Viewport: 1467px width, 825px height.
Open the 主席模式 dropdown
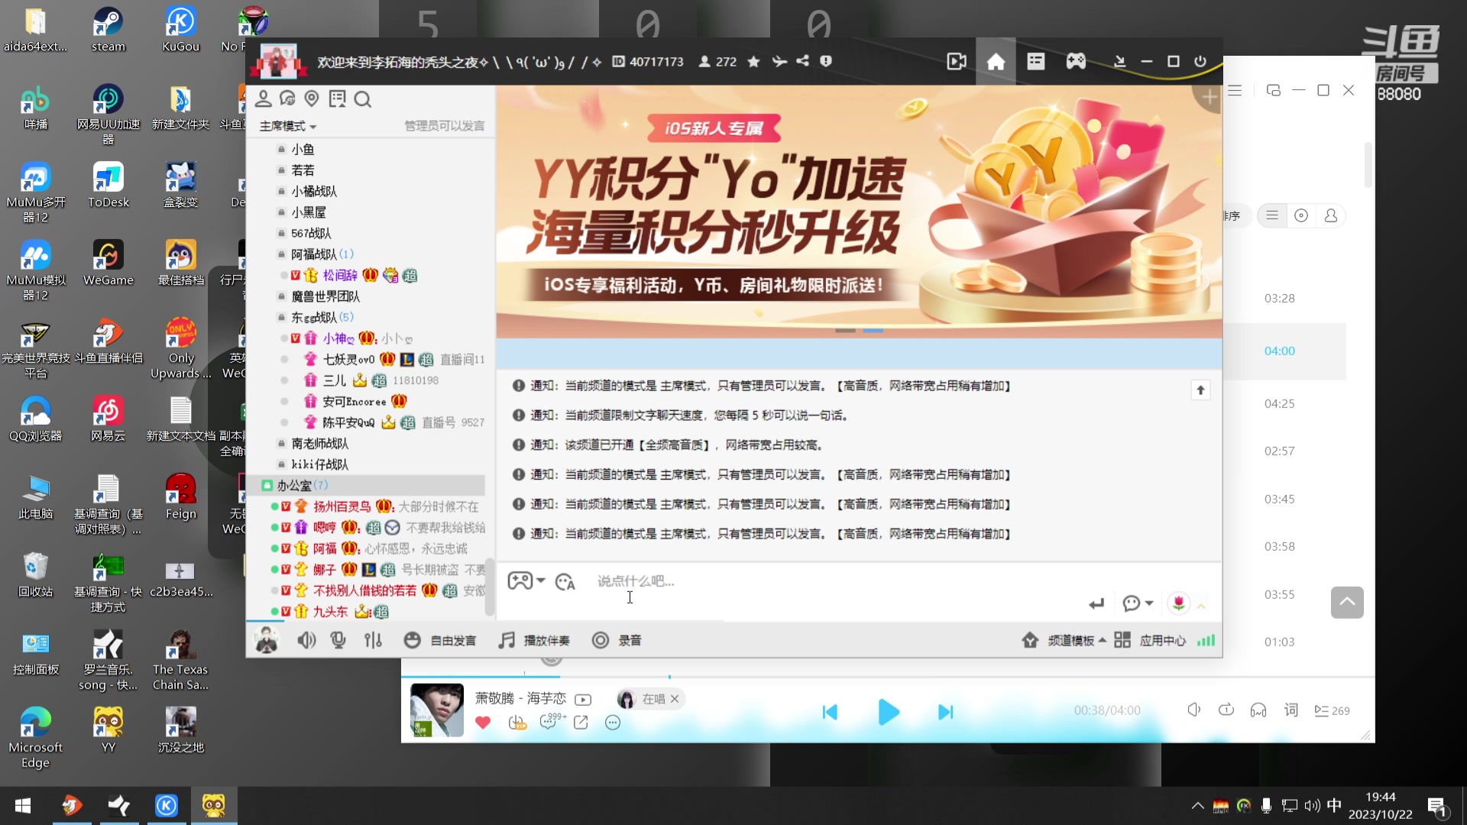click(x=287, y=125)
